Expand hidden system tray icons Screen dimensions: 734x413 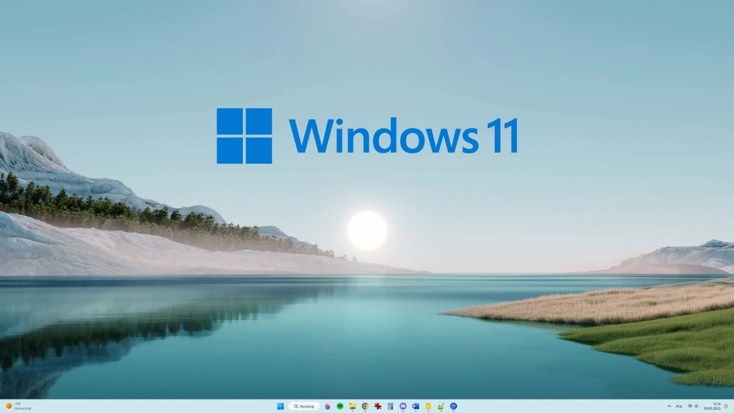coord(670,406)
